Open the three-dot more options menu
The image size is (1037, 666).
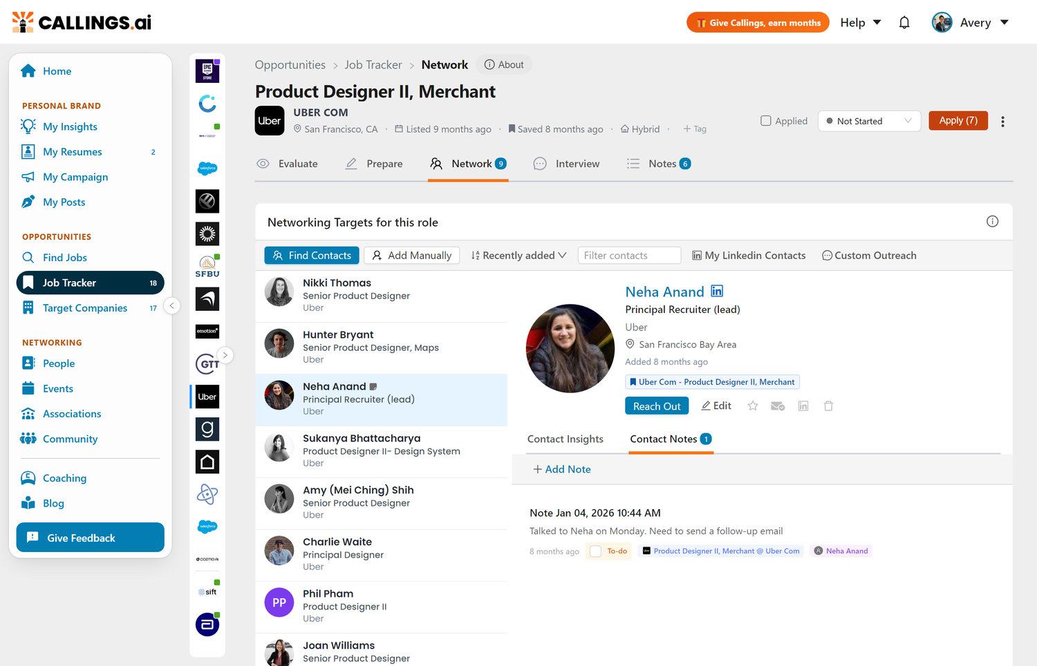coord(1002,121)
